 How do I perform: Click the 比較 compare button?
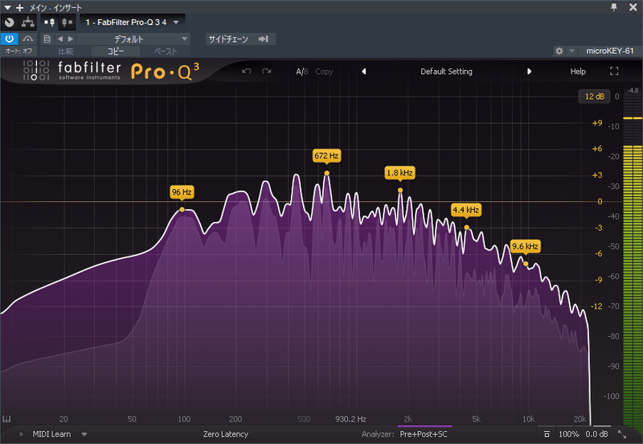point(65,51)
